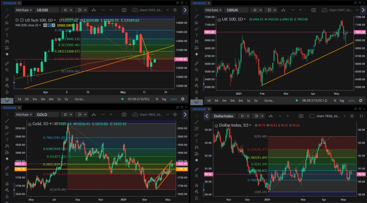Select the Advanced tab above 100UK panel
Image resolution: width=367 pixels, height=203 pixels.
click(199, 3)
